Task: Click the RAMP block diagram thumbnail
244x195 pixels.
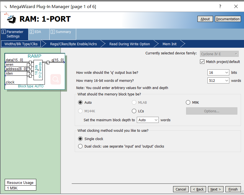Action: coord(35,71)
